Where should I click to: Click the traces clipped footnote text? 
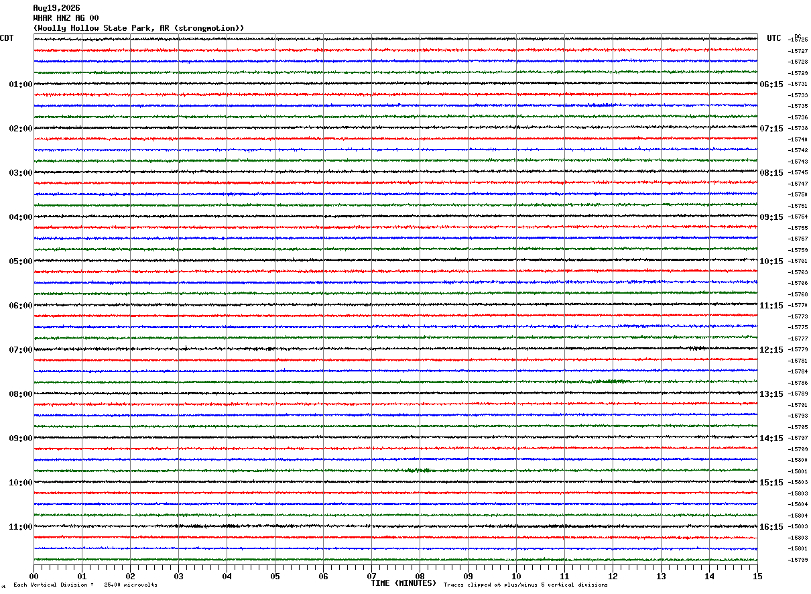(x=525, y=585)
